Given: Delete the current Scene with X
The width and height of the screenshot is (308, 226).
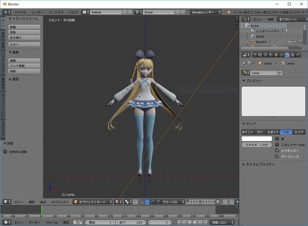Looking at the screenshot, I should click(x=183, y=12).
